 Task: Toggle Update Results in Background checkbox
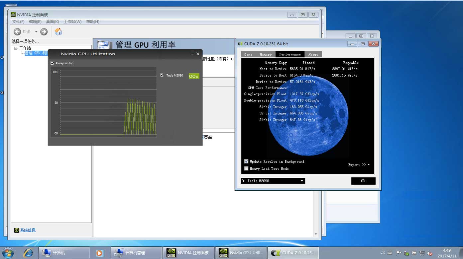[x=246, y=162]
